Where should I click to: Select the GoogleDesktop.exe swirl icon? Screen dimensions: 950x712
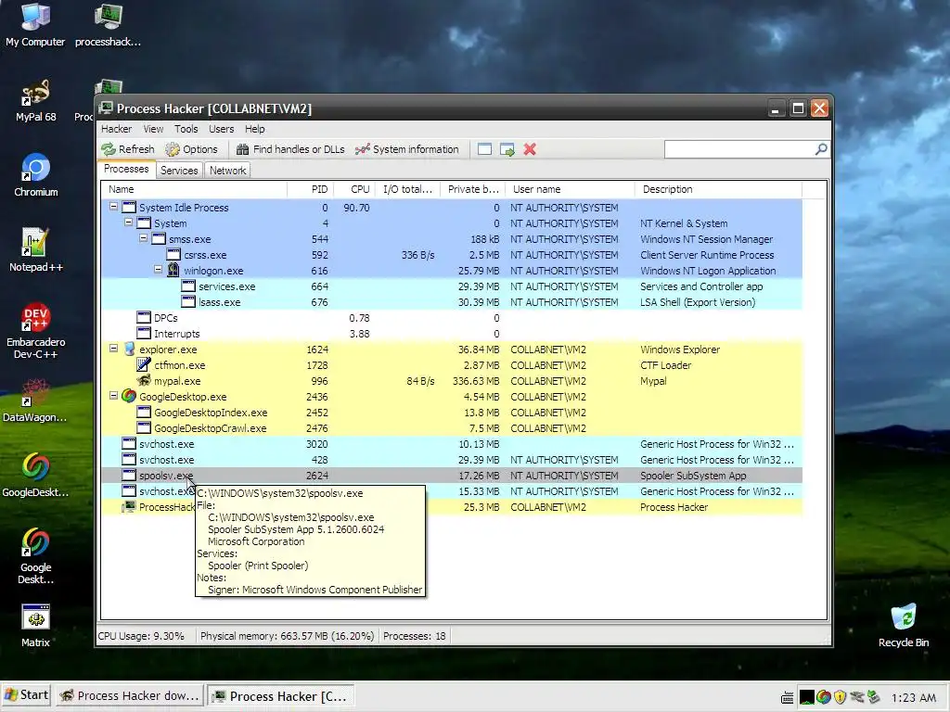128,396
